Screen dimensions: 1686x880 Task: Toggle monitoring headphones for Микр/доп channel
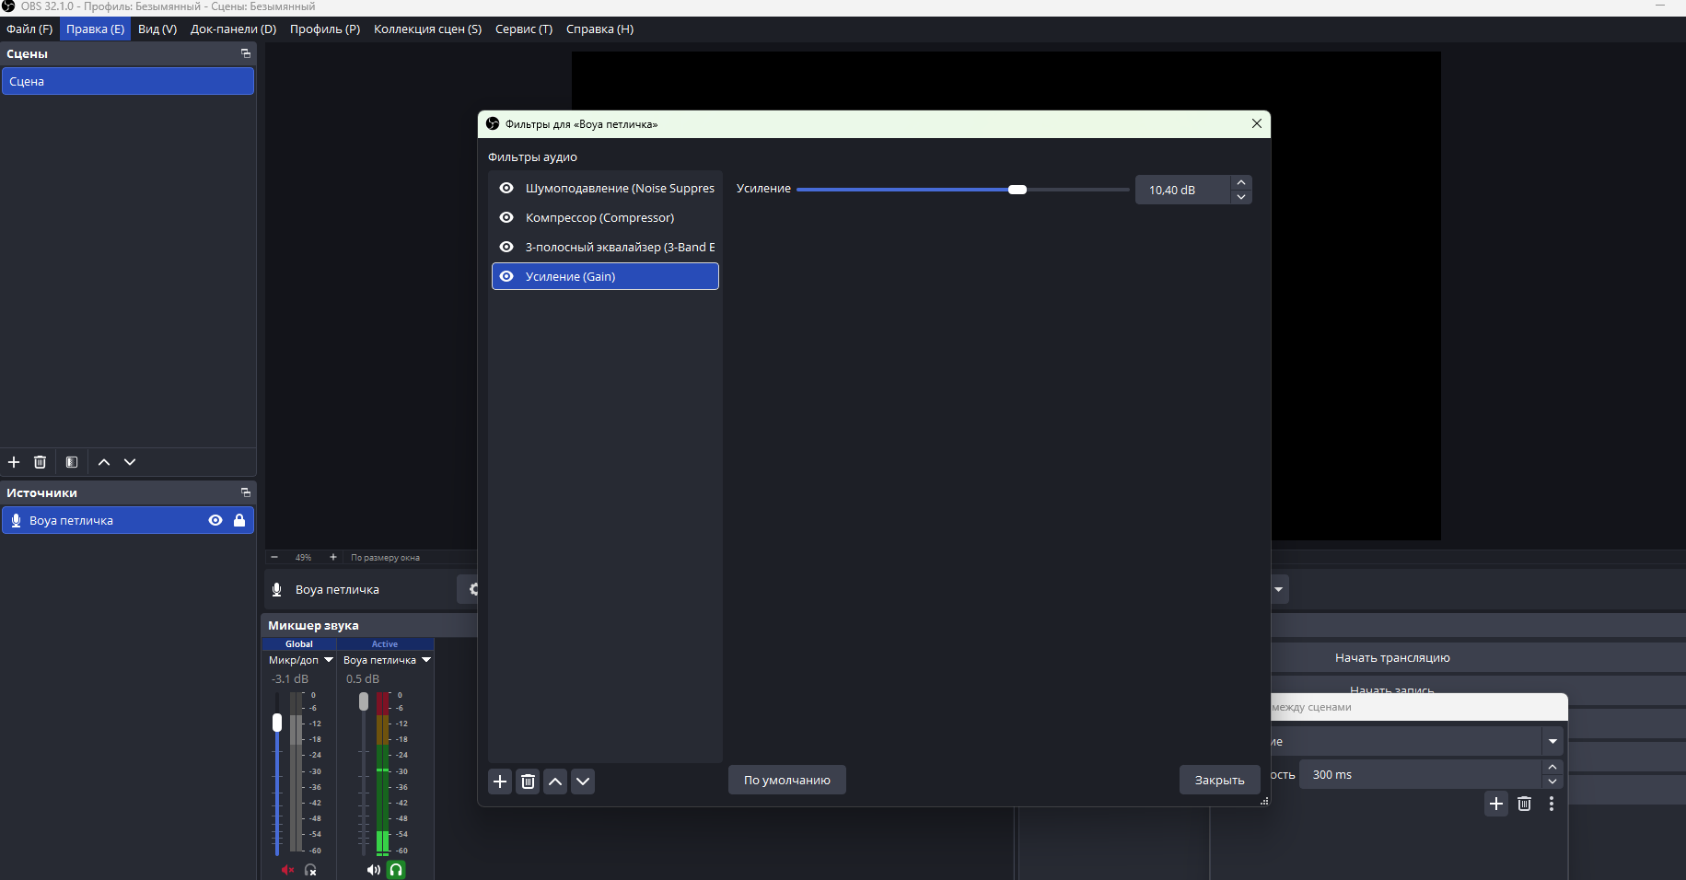click(x=310, y=870)
